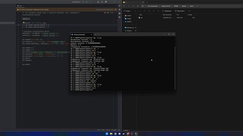The width and height of the screenshot is (243, 136).
Task: Open the AI assistant side panel icon
Action: point(120,9)
